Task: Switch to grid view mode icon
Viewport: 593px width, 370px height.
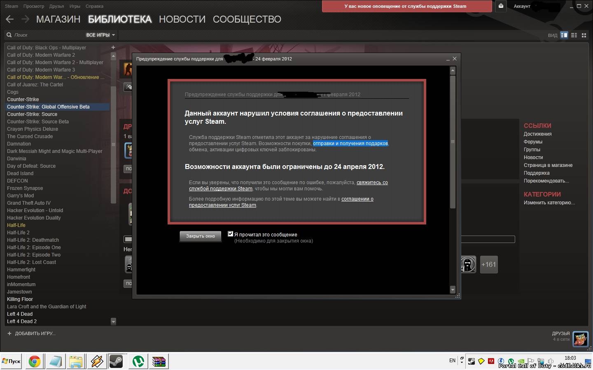Action: tap(584, 35)
